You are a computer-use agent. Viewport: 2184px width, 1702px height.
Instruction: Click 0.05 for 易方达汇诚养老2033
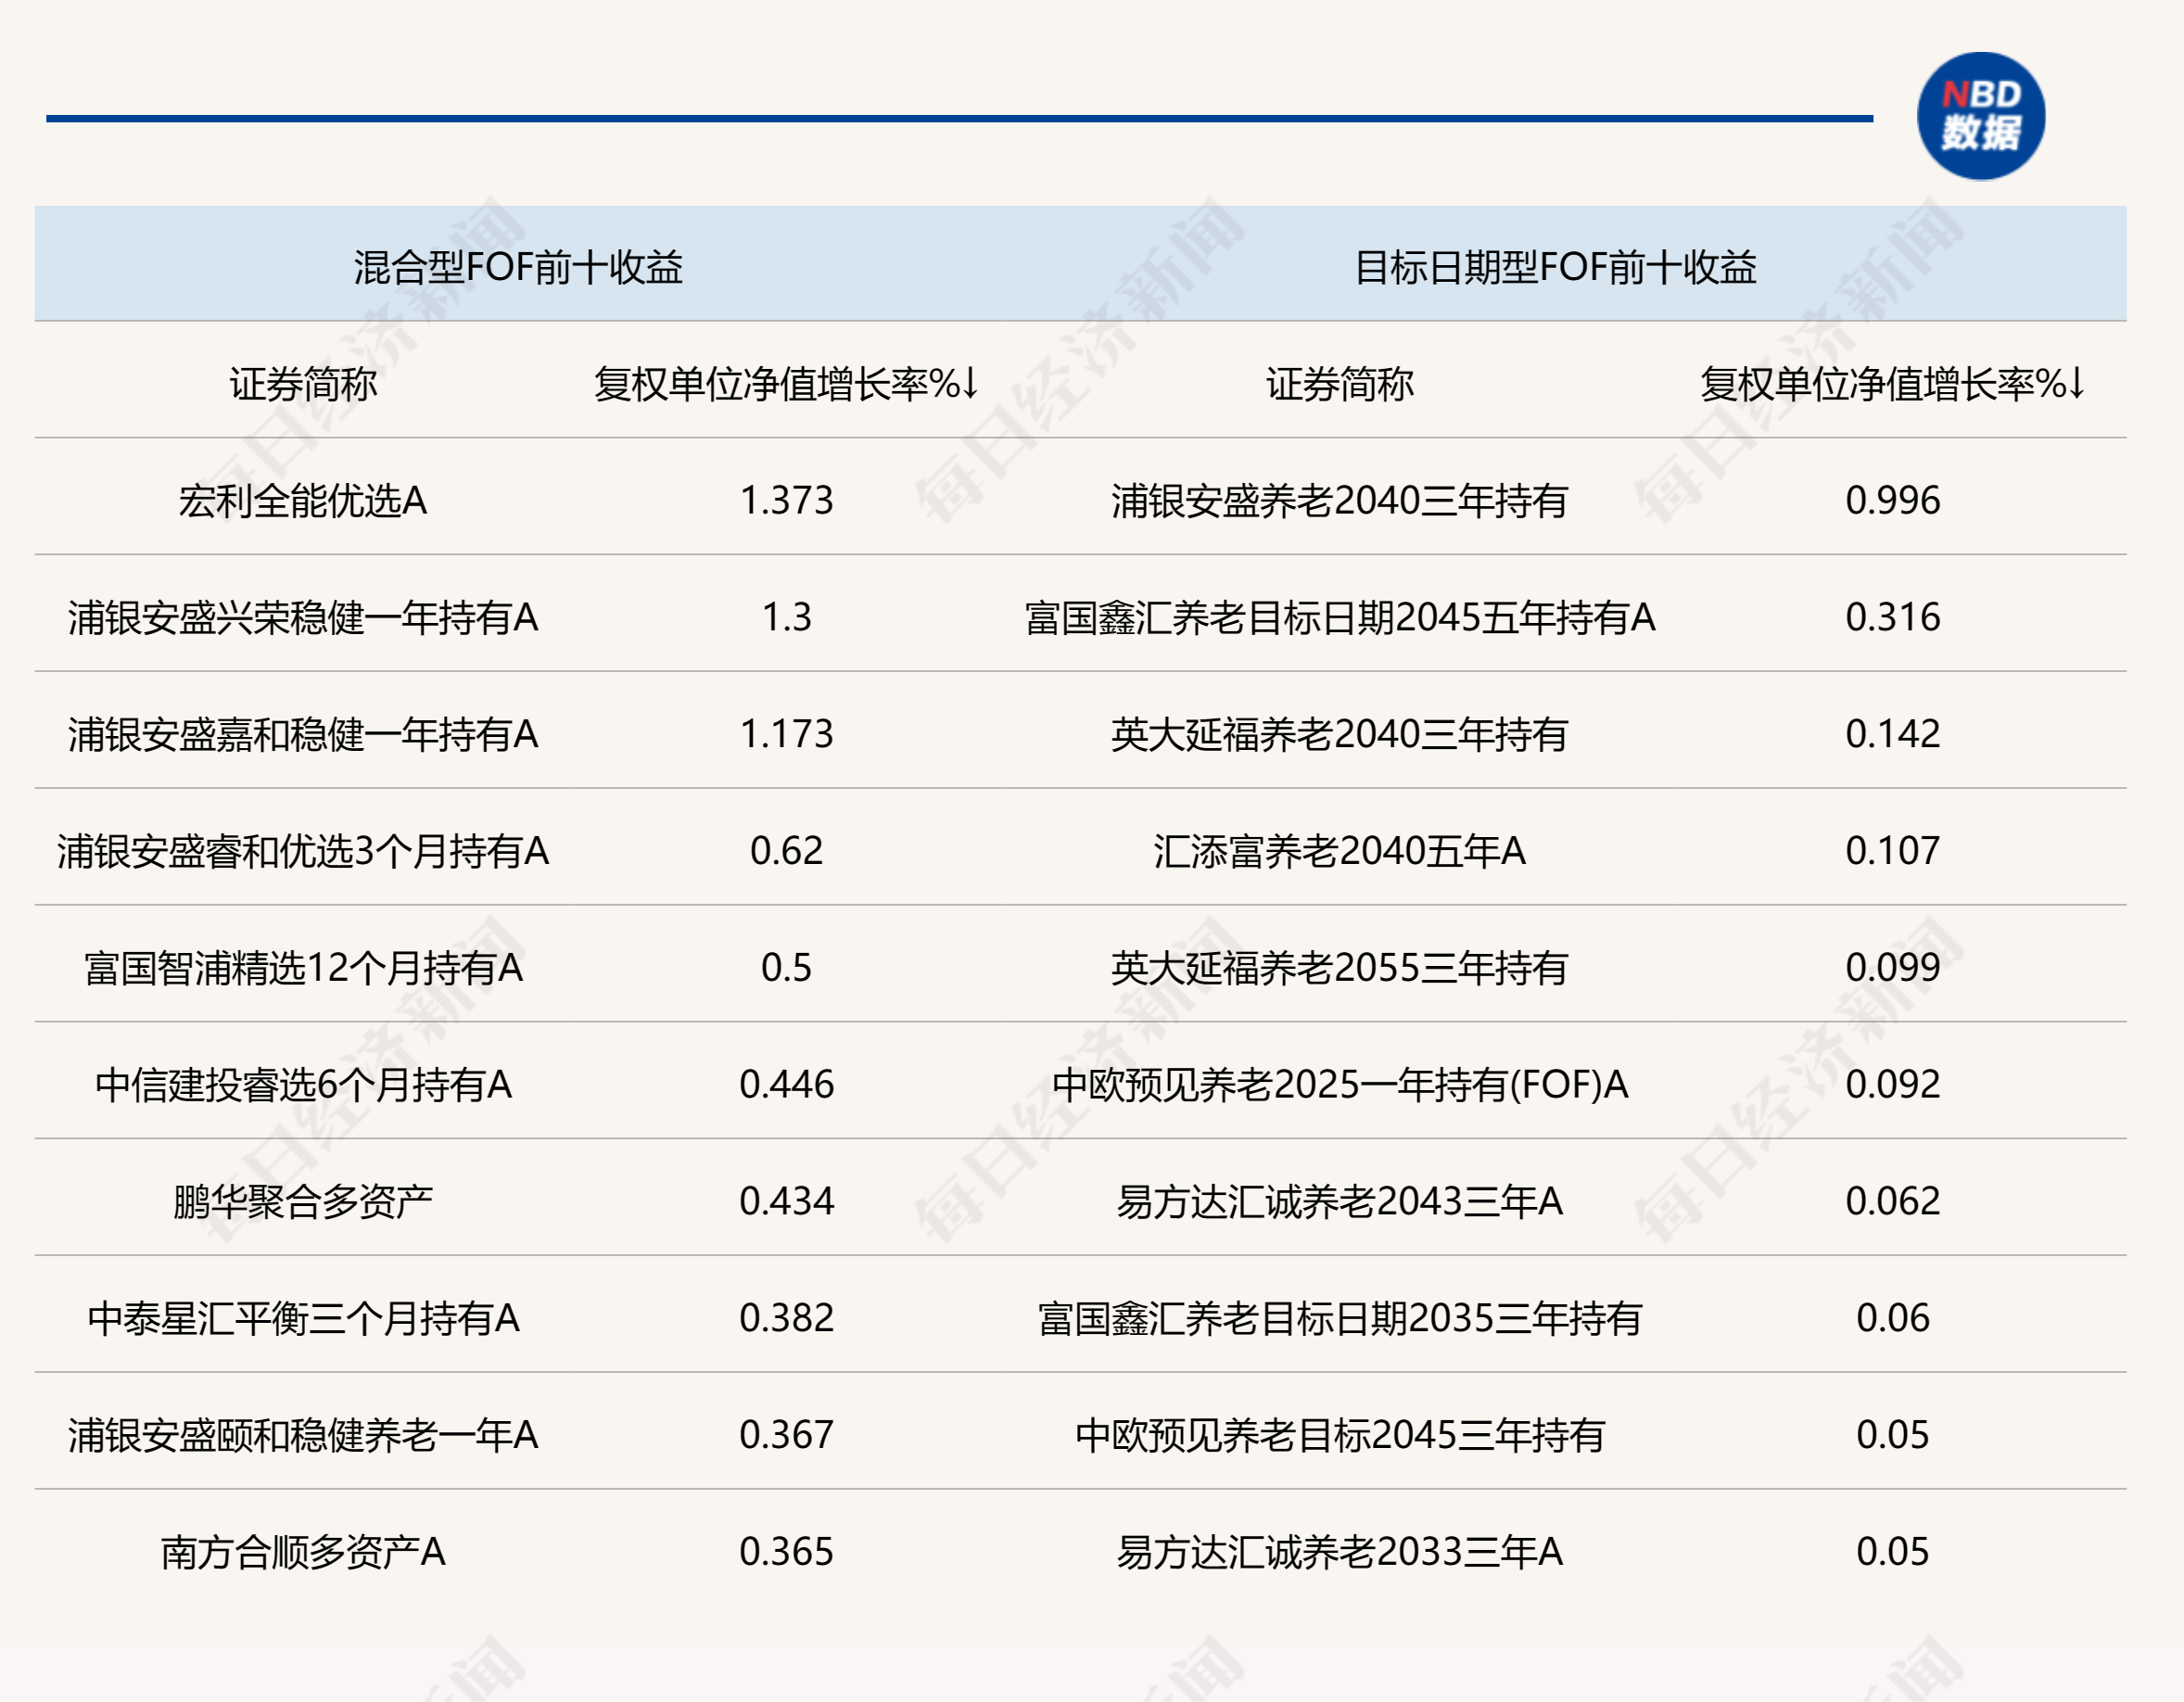point(1892,1552)
